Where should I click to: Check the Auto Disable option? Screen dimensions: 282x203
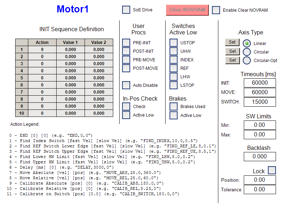tap(126, 85)
